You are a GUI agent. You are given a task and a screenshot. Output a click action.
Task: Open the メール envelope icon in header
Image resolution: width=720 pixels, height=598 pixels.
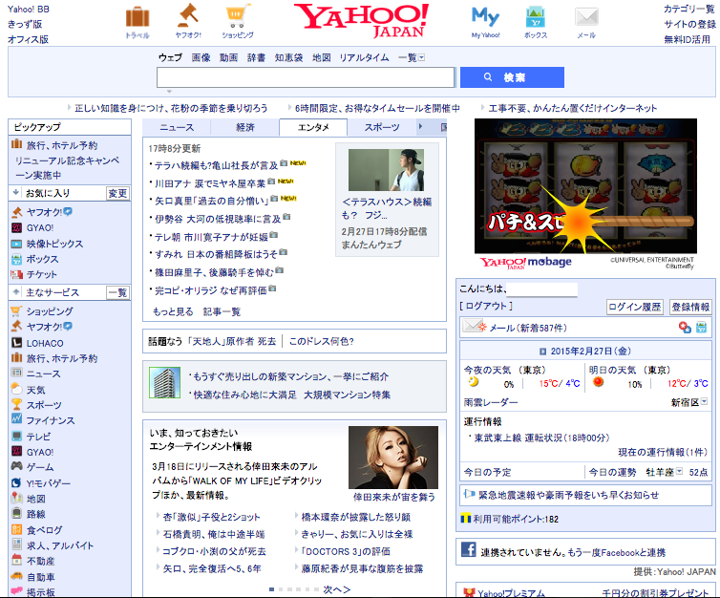click(586, 17)
